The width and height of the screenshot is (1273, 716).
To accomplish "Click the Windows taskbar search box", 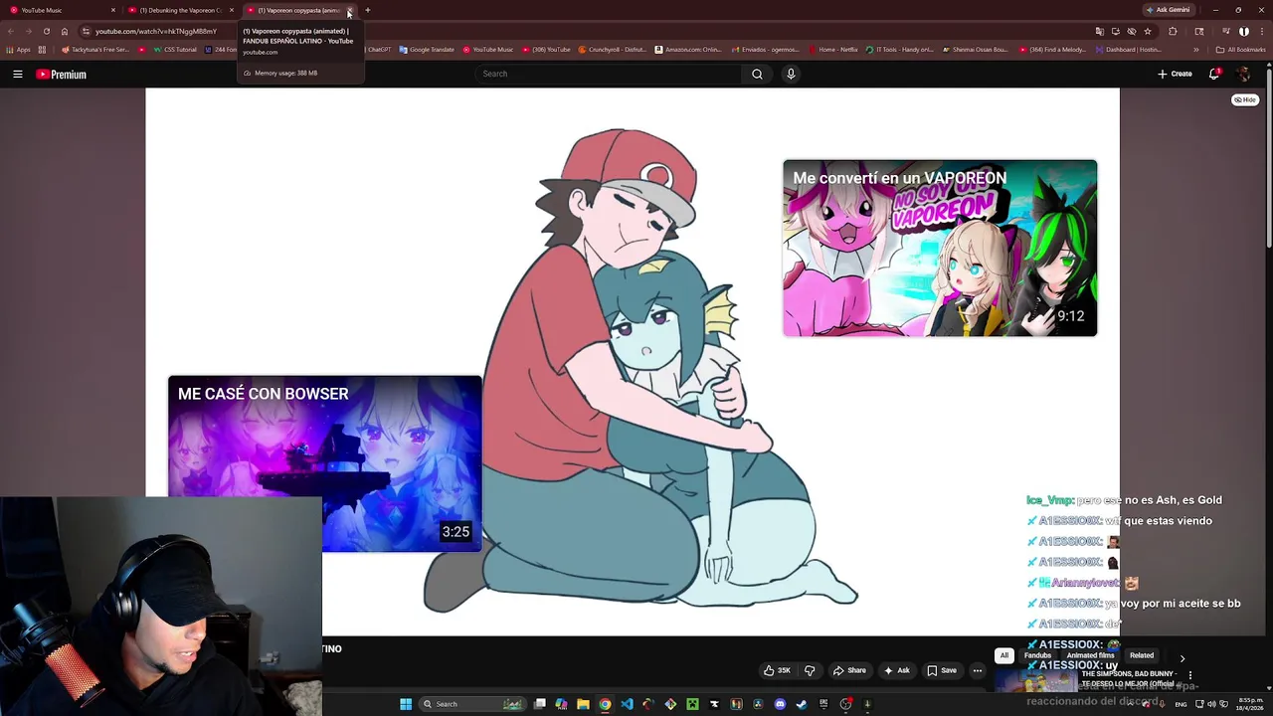I will (x=472, y=704).
